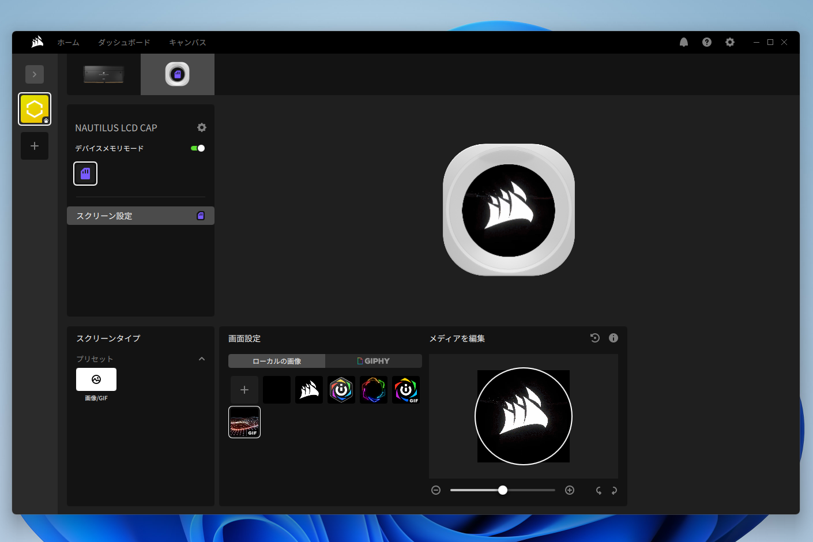Rotate media clockwise
The image size is (813, 542).
614,491
